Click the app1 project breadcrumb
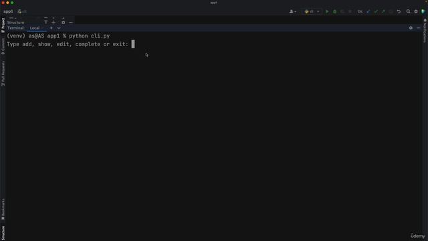 [8, 11]
